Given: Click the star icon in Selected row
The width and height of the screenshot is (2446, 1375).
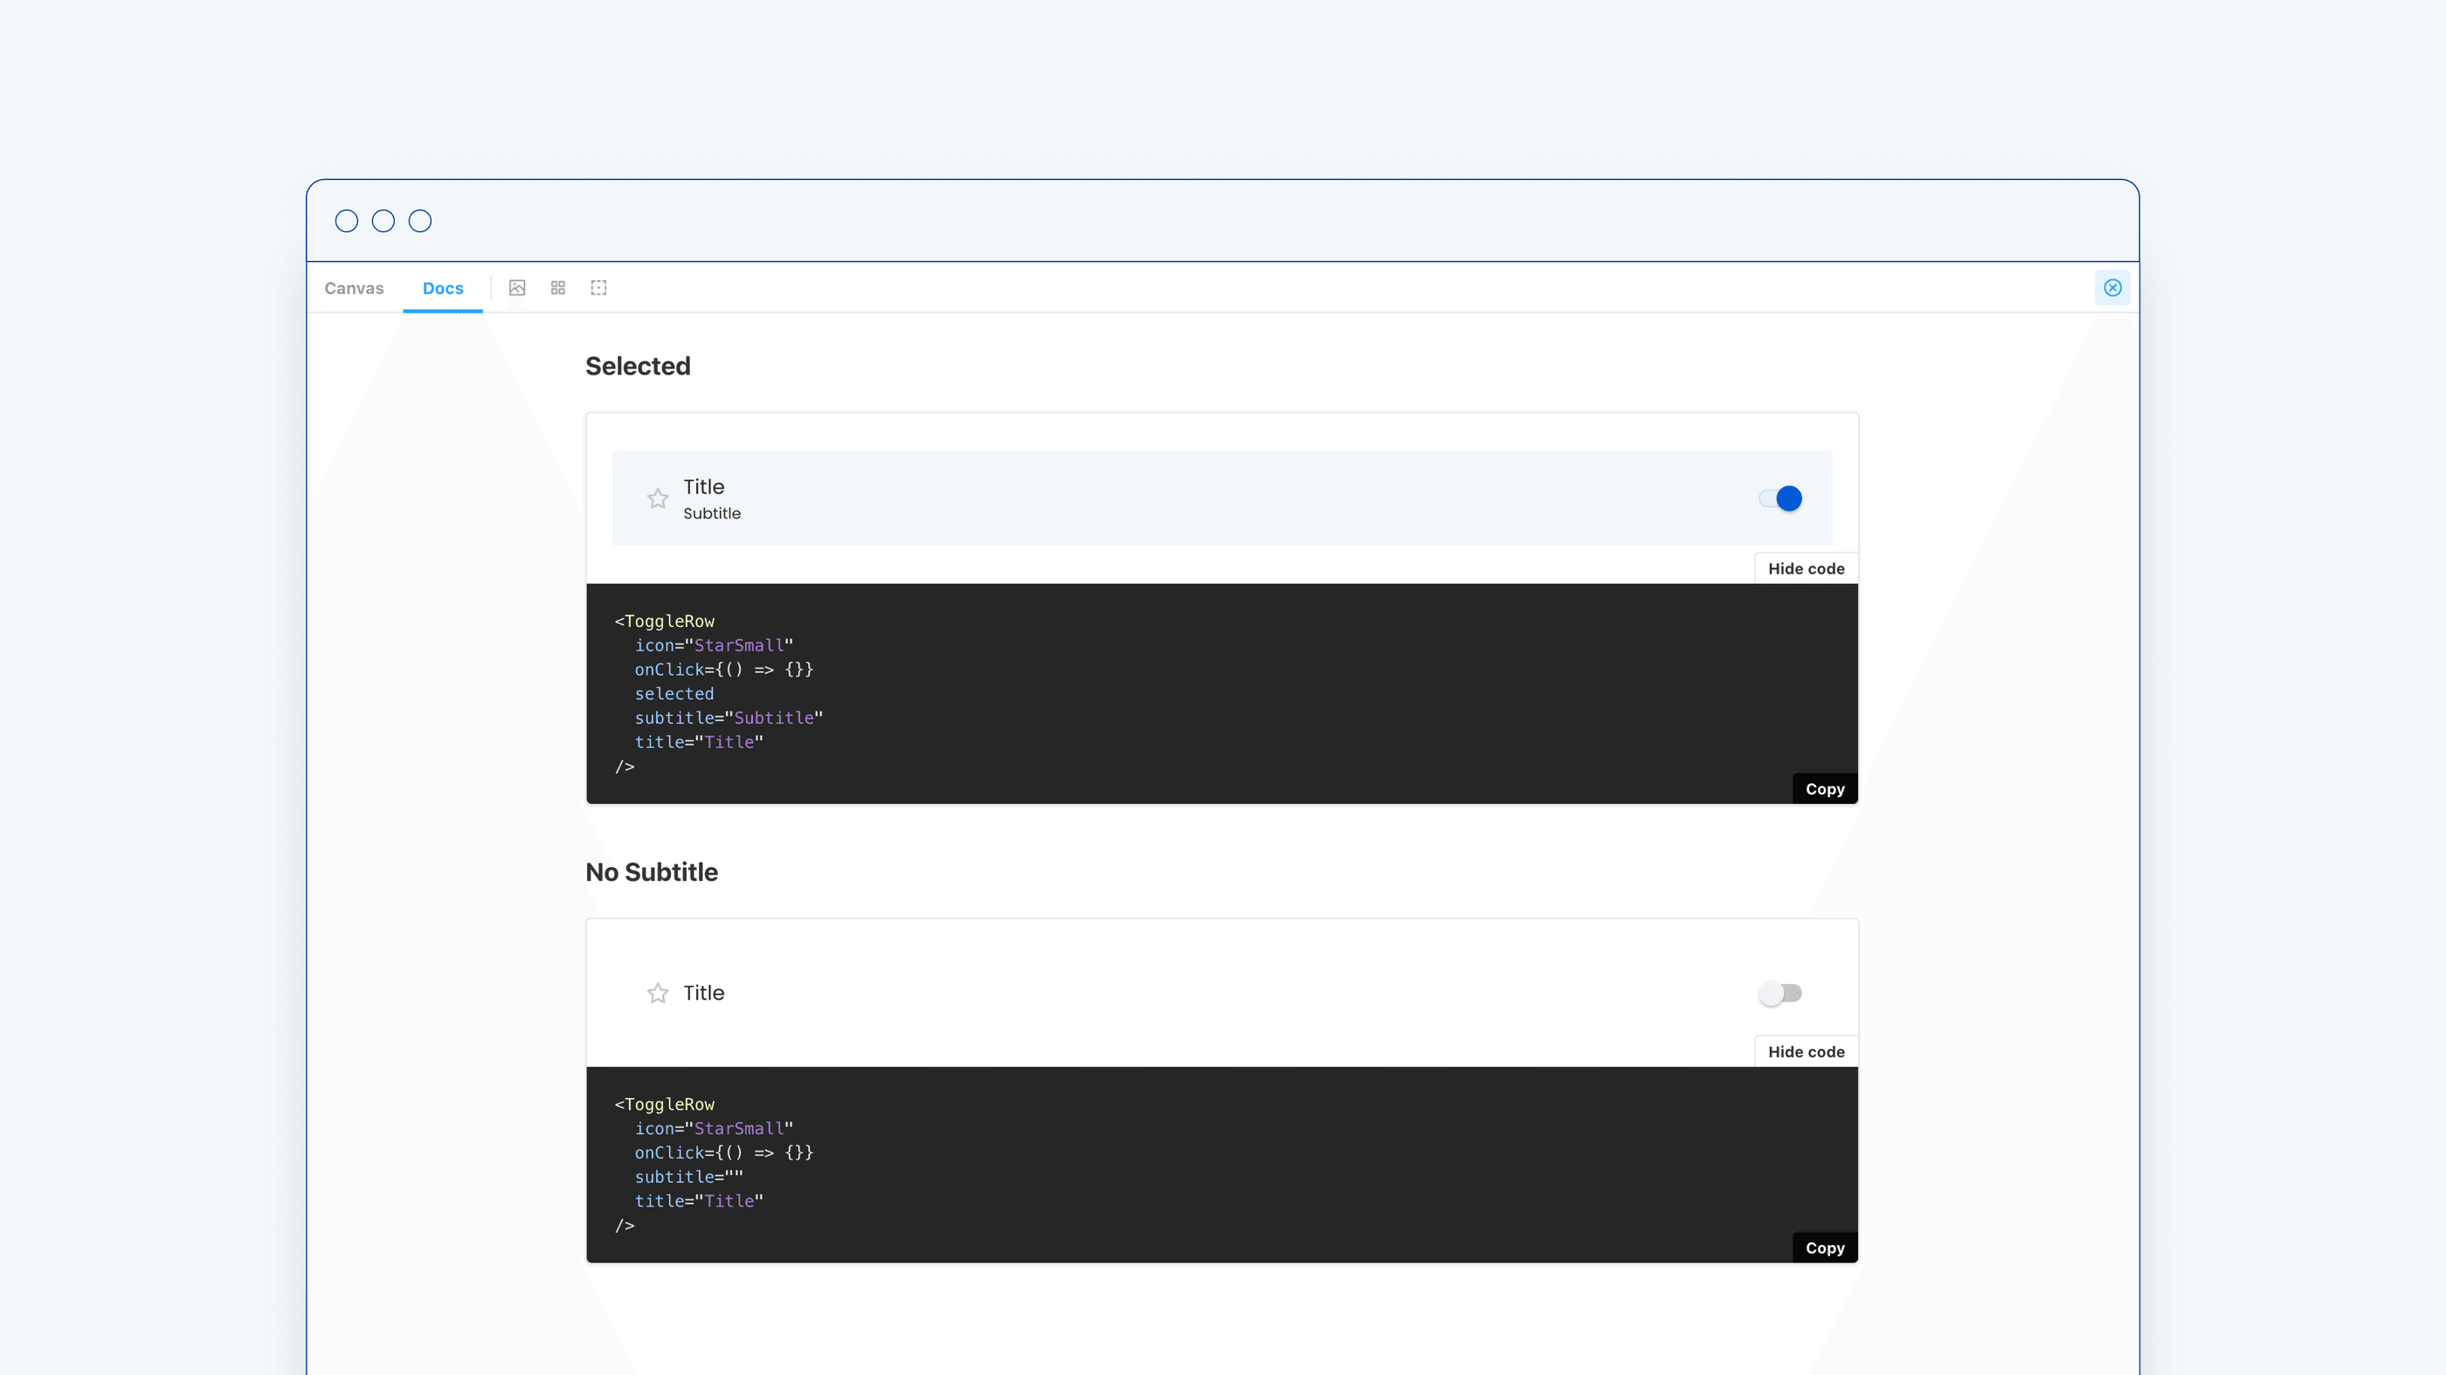Looking at the screenshot, I should coord(657,498).
